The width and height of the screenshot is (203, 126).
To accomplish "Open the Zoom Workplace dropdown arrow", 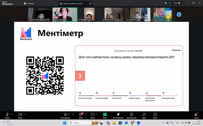I will pyautogui.click(x=18, y=3).
